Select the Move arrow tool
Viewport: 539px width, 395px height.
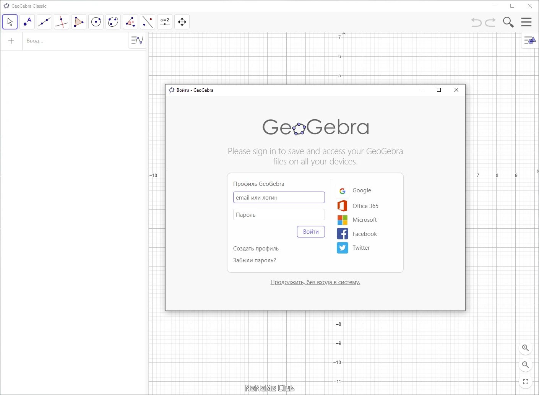10,22
